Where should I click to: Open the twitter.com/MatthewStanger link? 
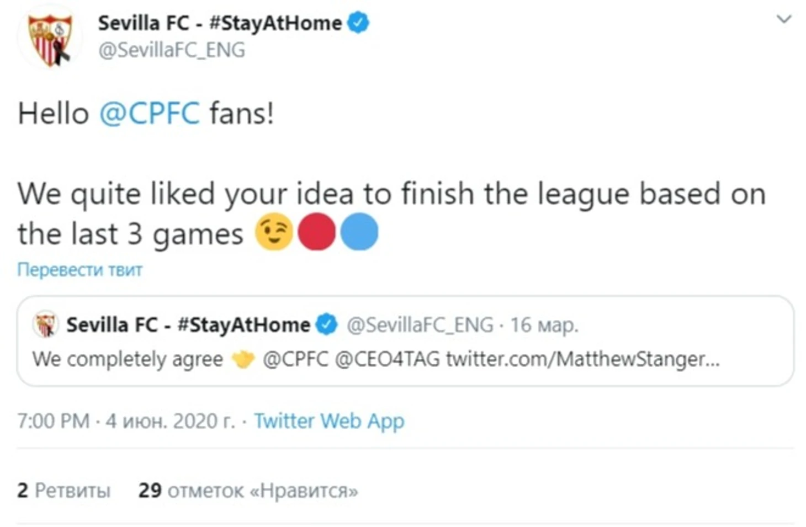583,359
